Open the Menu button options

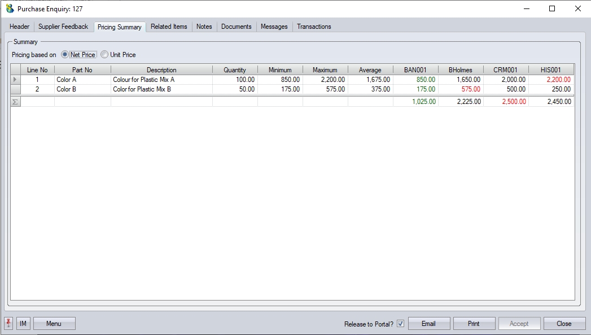coord(54,324)
